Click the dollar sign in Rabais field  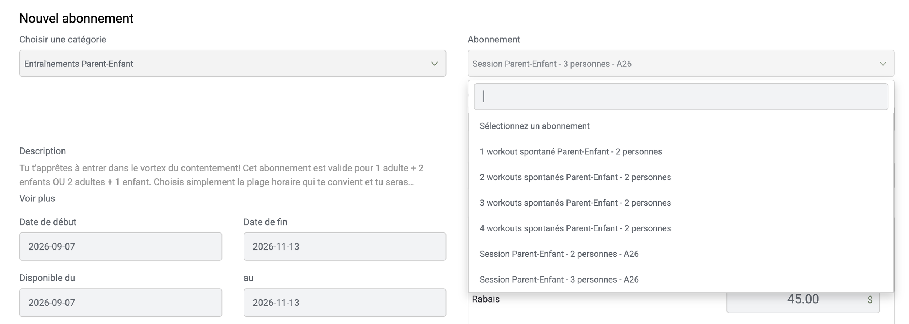(870, 299)
